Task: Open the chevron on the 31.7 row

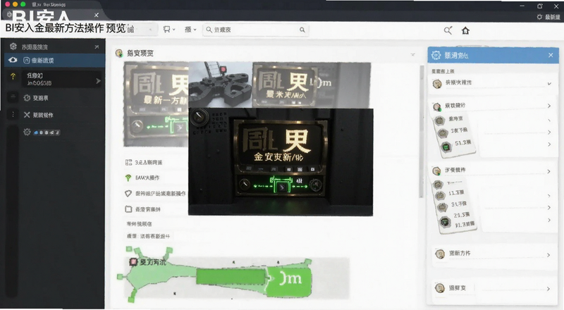Action: (x=549, y=208)
